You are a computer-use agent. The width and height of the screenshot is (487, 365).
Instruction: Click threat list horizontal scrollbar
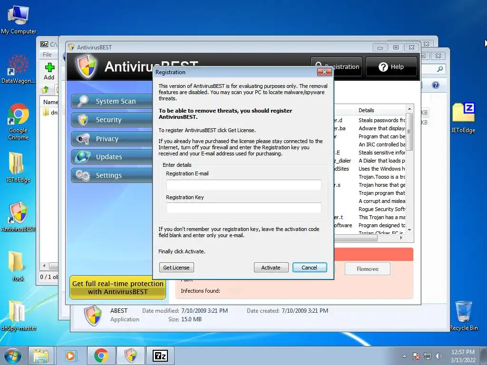pos(356,238)
